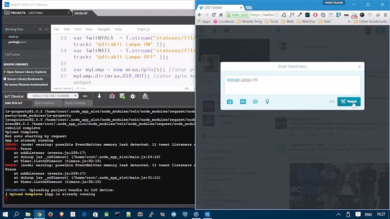Select the DEVELOP tab
390x219 pixels.
coord(81,13)
